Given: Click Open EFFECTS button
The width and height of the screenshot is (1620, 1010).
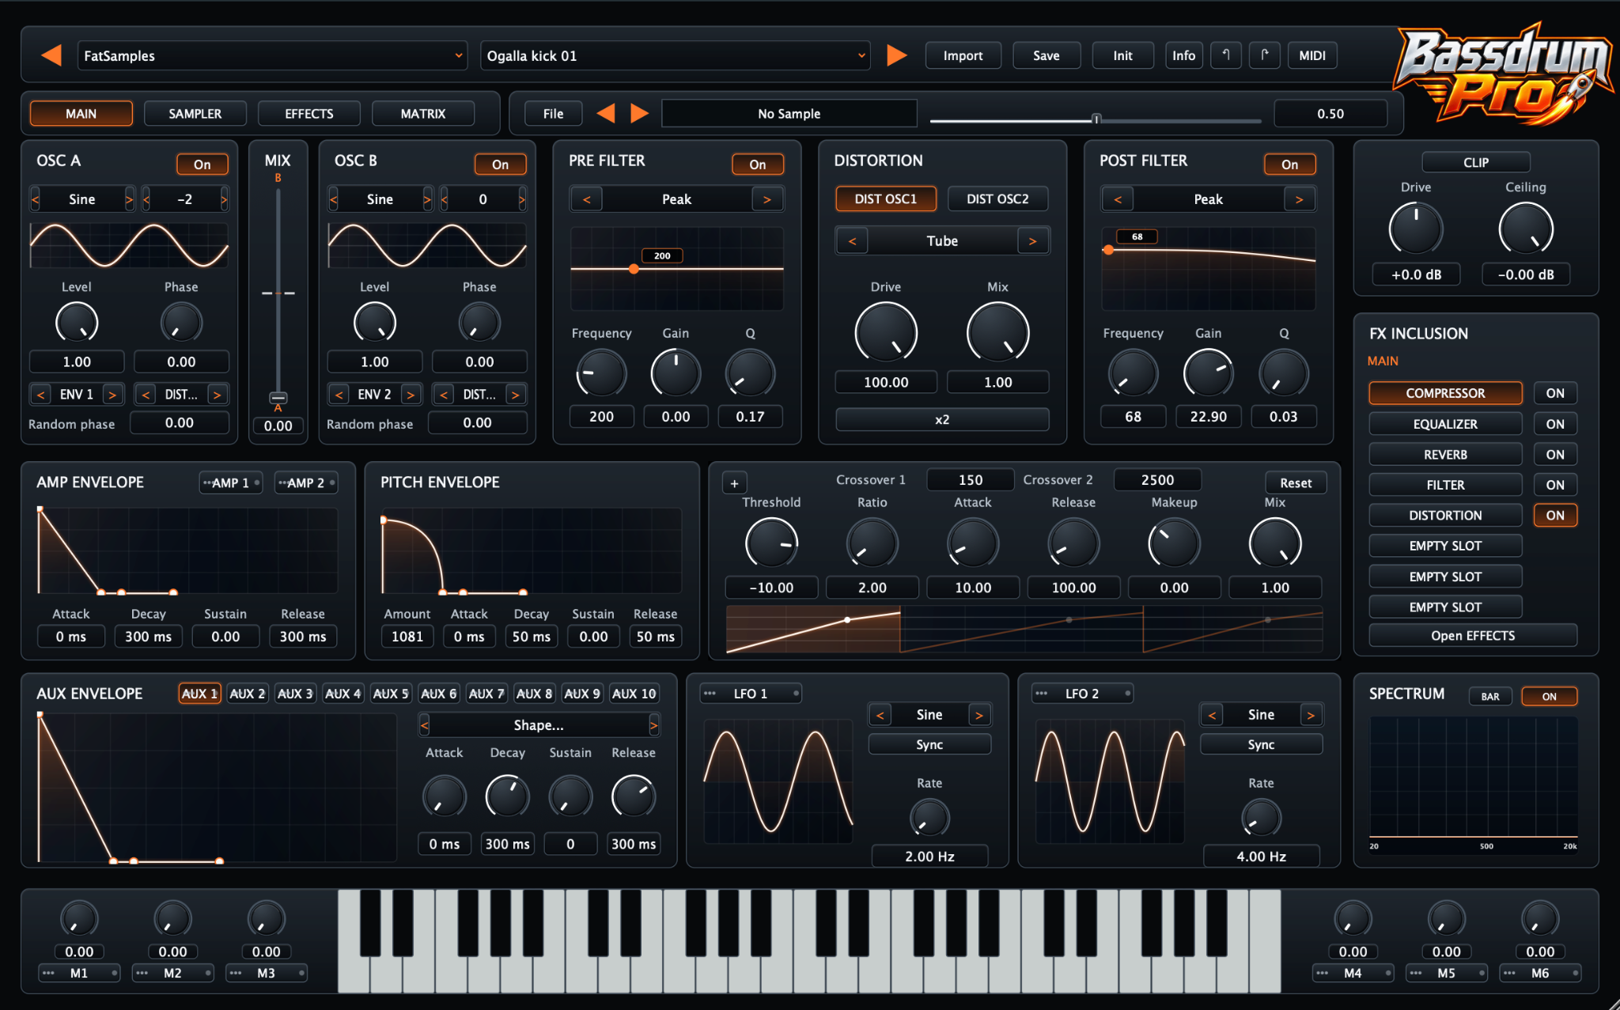Looking at the screenshot, I should (1473, 636).
